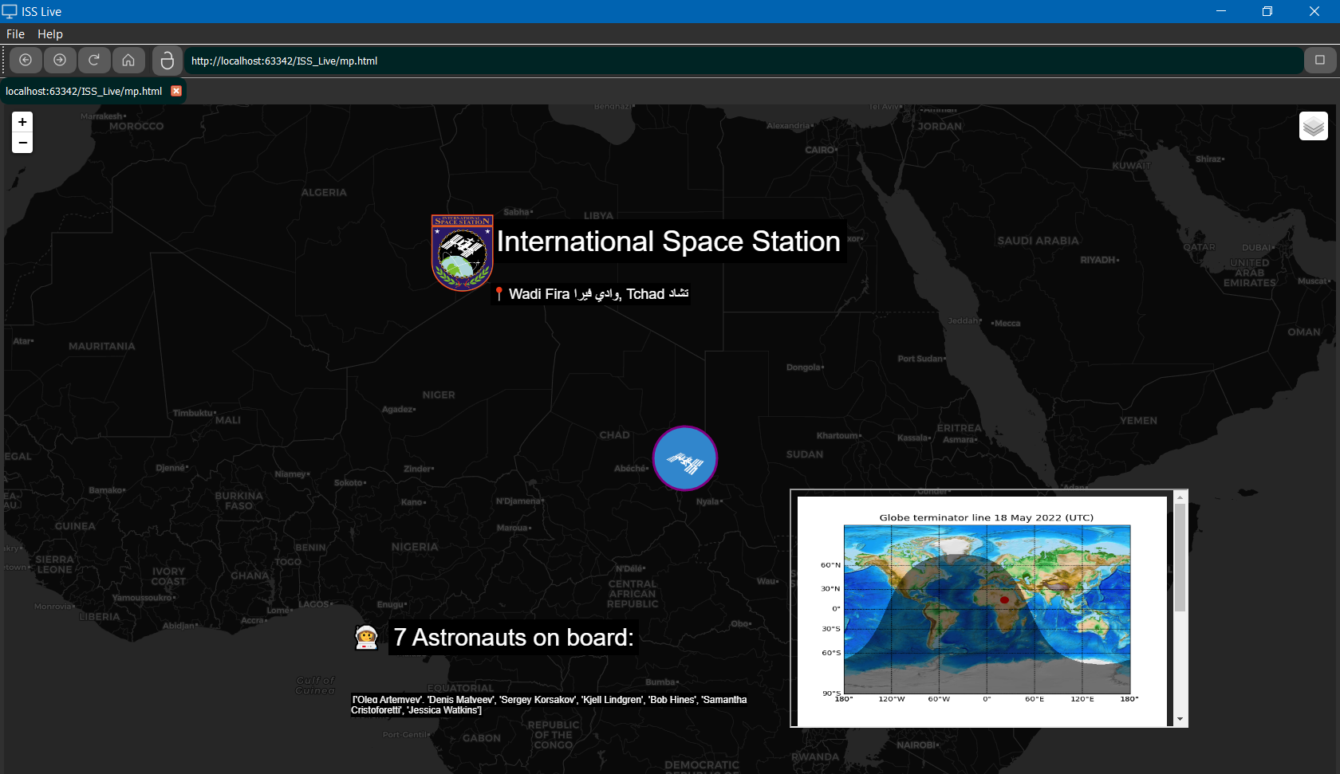Click the browser back arrow button
1340x774 pixels.
pyautogui.click(x=26, y=60)
